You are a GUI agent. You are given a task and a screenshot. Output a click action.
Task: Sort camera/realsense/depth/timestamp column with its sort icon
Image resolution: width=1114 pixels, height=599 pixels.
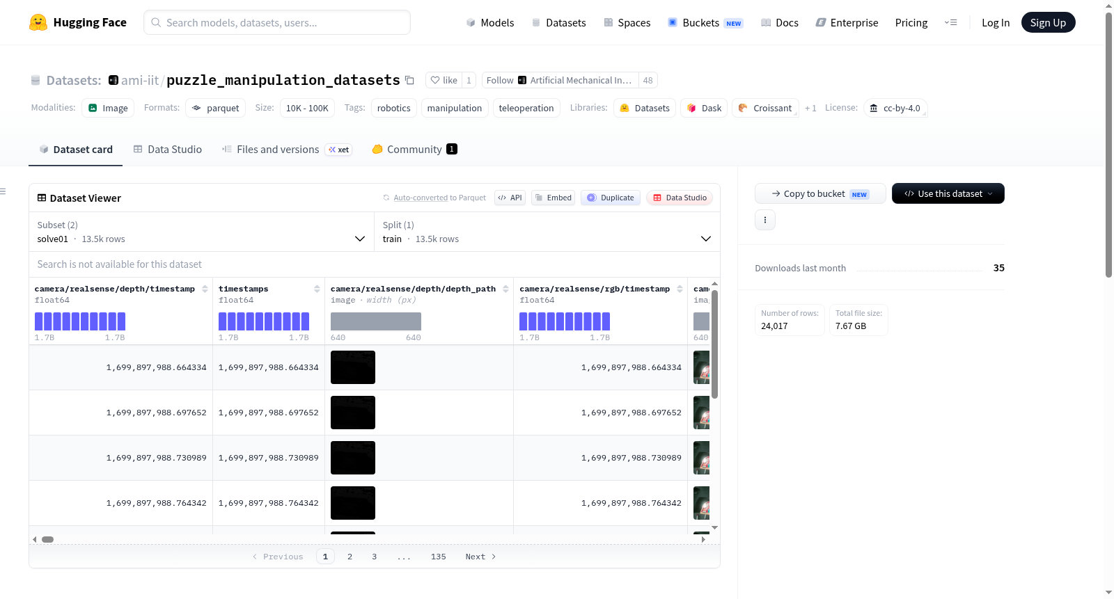pyautogui.click(x=205, y=289)
